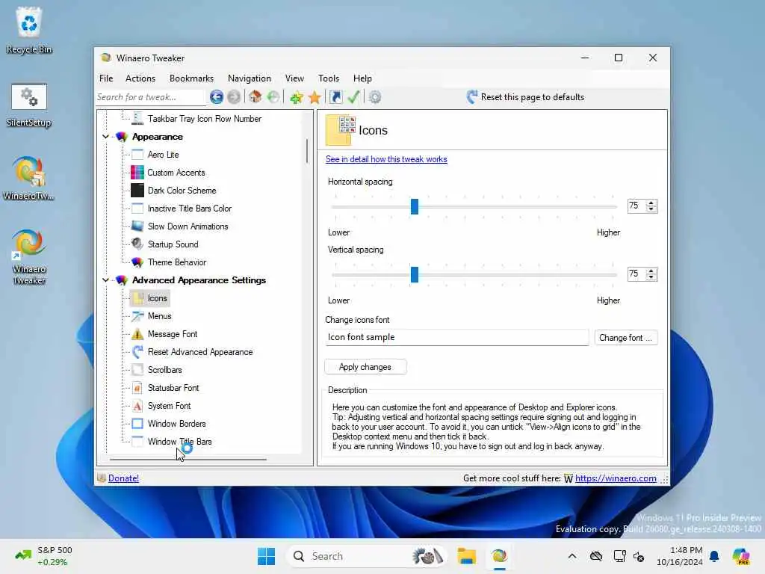This screenshot has width=765, height=574.
Task: Select Statusbar Font in the tree
Action: pos(173,388)
